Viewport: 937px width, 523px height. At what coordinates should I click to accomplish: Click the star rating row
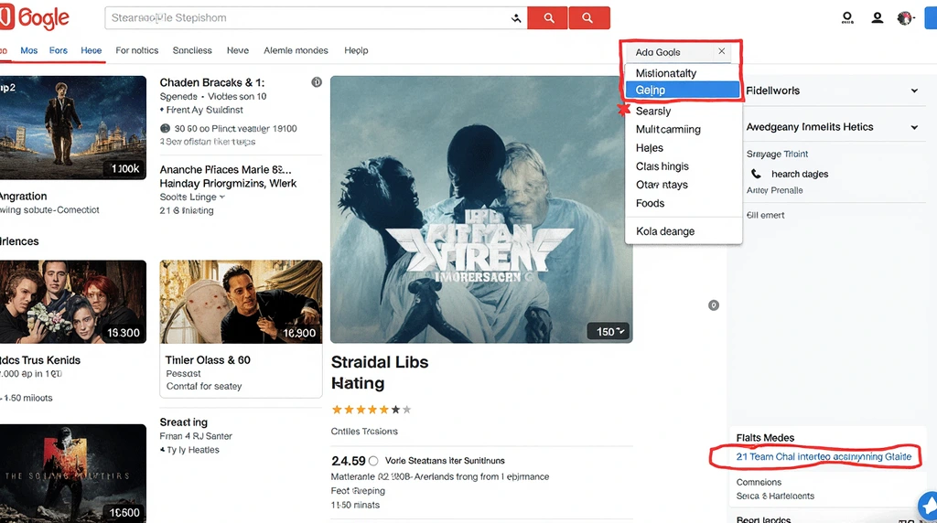click(x=372, y=410)
